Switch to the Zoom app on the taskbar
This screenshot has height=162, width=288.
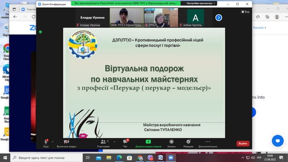click(171, 157)
